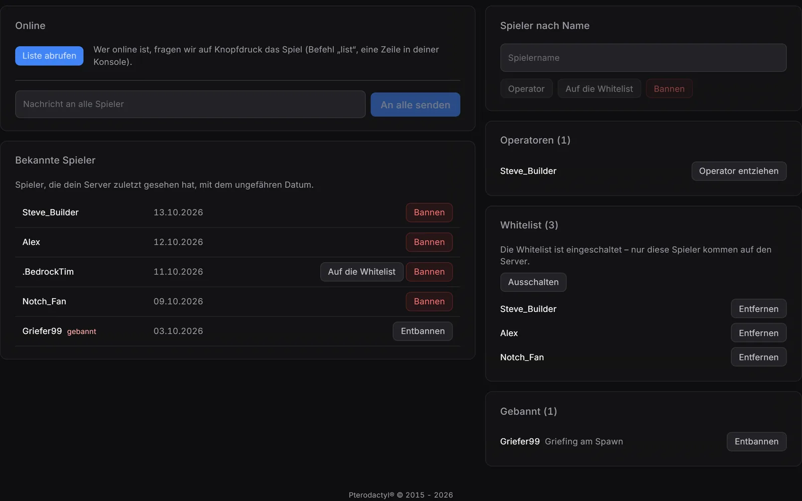Click the Gebannt (1) heading
Screen dimensions: 802x501
[x=529, y=411]
